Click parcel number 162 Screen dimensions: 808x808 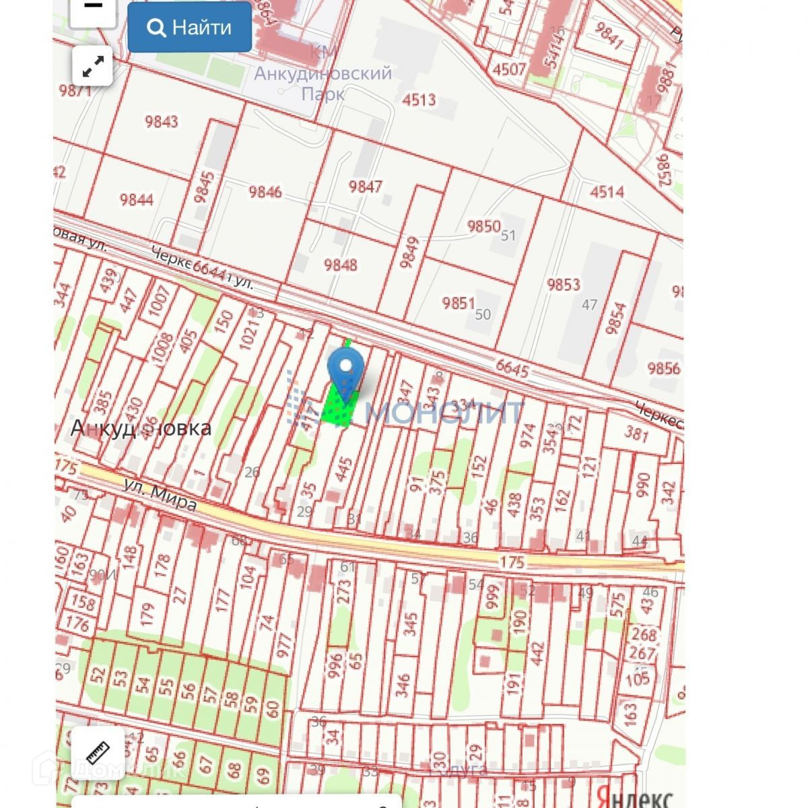tap(562, 502)
